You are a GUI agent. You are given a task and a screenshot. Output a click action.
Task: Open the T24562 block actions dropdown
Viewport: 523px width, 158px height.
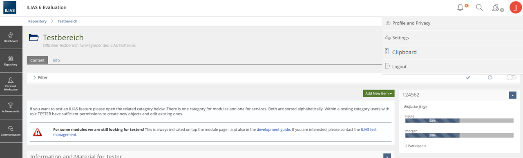pyautogui.click(x=513, y=95)
